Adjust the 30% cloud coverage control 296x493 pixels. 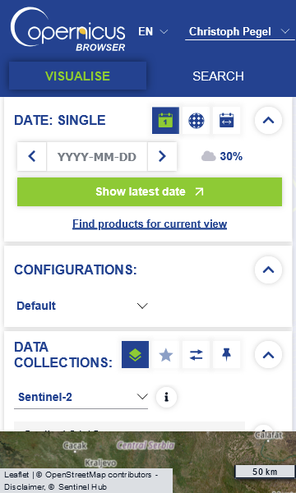[x=222, y=156]
